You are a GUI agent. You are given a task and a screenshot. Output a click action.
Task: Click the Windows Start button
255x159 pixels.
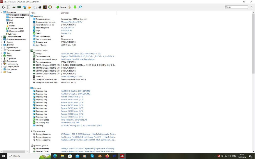(3, 156)
